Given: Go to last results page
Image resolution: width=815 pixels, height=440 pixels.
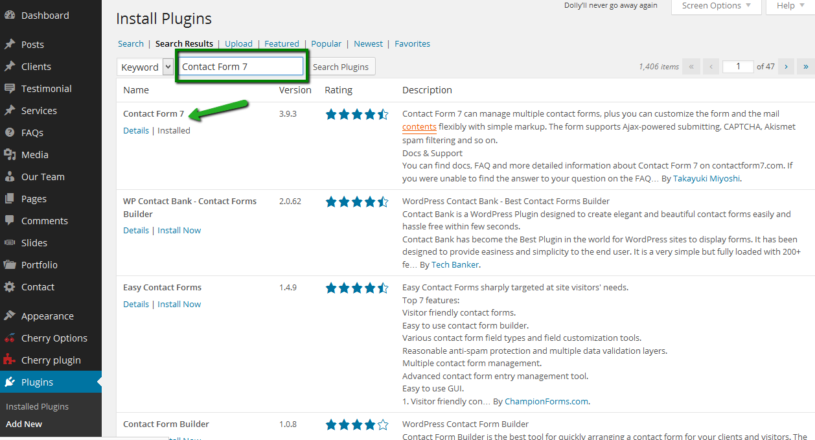Looking at the screenshot, I should tap(806, 66).
